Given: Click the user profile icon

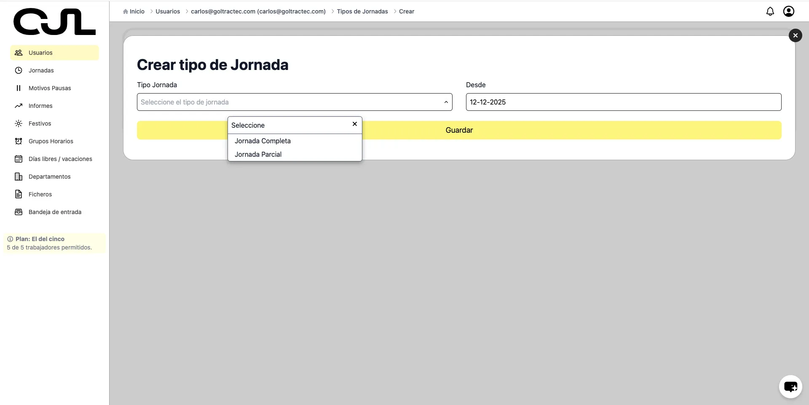Looking at the screenshot, I should click(789, 11).
